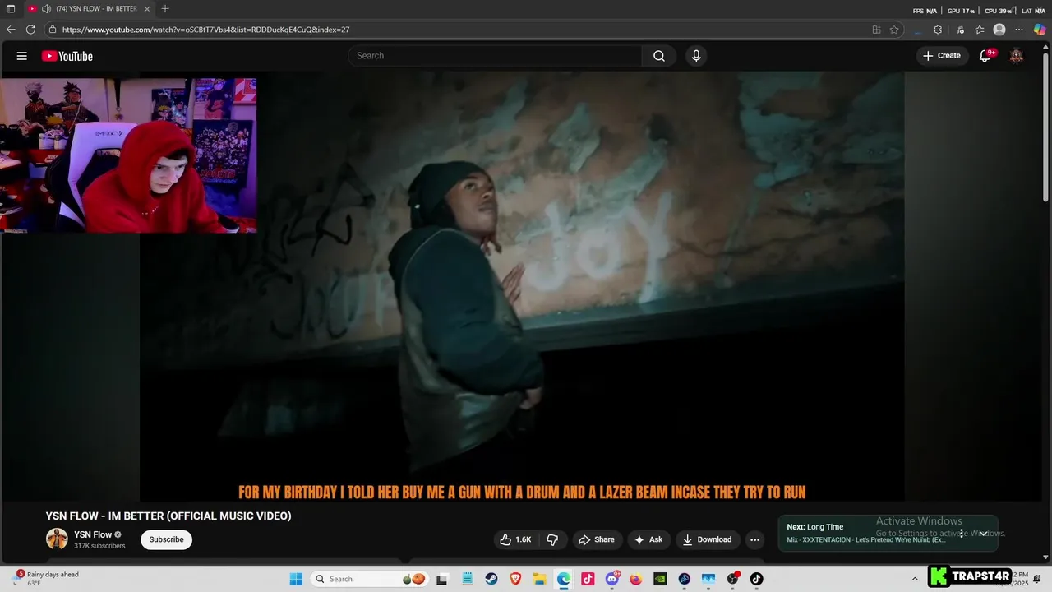Image resolution: width=1052 pixels, height=592 pixels.
Task: Open the Windows Start menu
Action: (296, 579)
